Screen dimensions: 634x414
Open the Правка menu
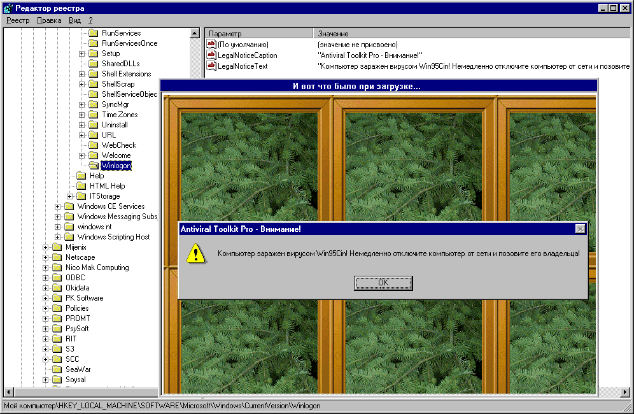coord(49,20)
